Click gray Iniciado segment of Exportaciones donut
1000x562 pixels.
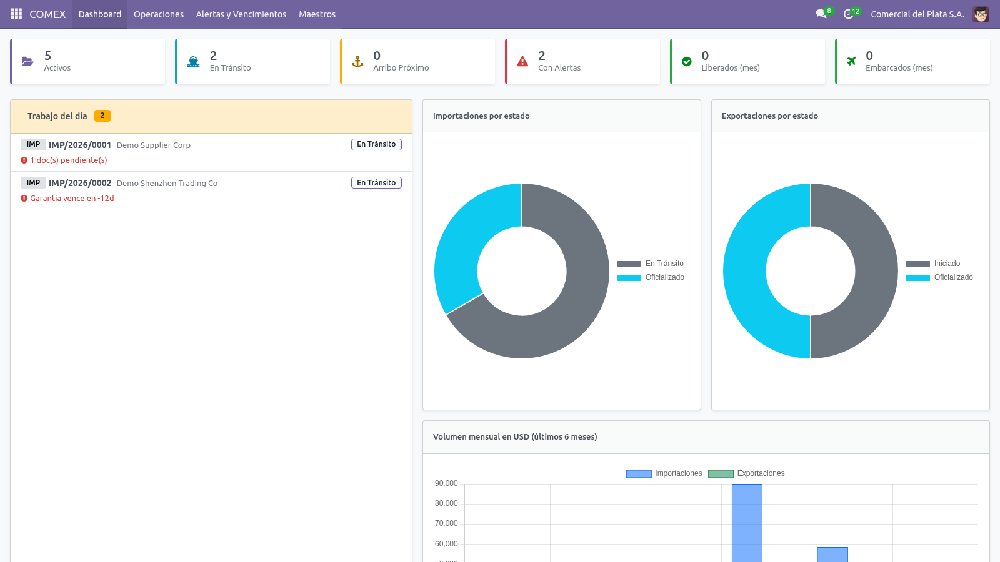(876, 271)
